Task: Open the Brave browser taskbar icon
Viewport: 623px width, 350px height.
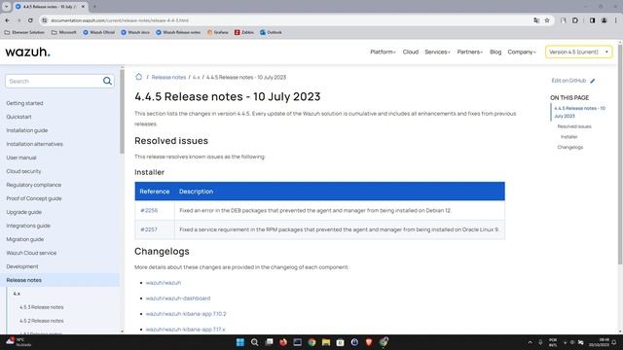Action: coord(369,342)
